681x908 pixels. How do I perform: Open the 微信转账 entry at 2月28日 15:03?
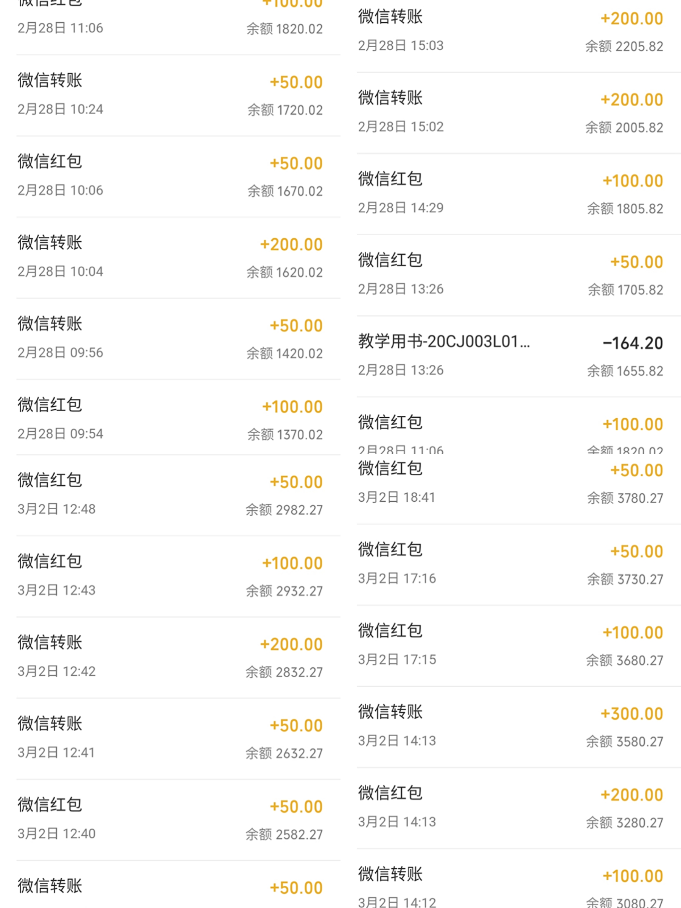519,36
